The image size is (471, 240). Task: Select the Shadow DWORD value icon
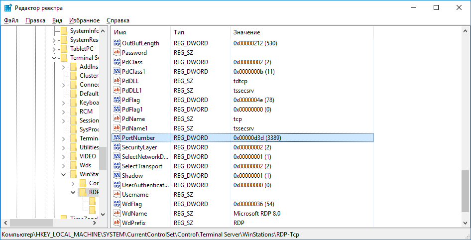[117, 176]
